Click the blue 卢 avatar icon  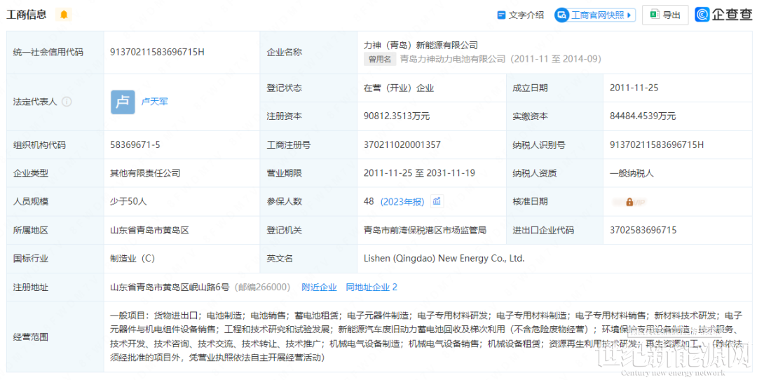click(x=123, y=102)
